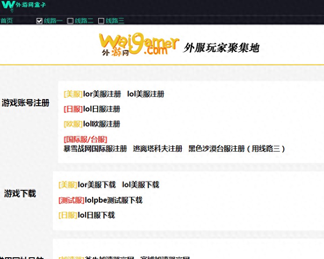Enable the 线路二 checkbox
This screenshot has width=324, height=259.
[70, 21]
